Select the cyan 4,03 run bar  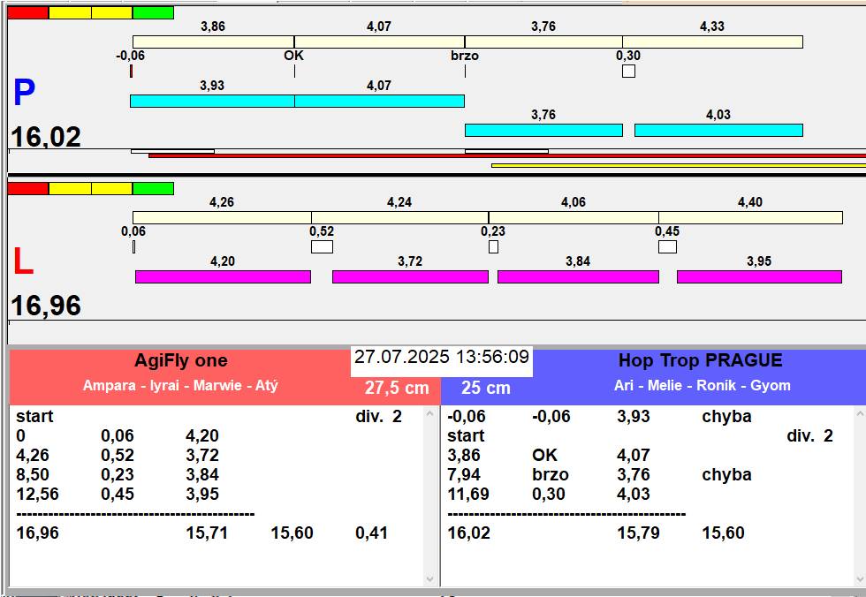718,130
